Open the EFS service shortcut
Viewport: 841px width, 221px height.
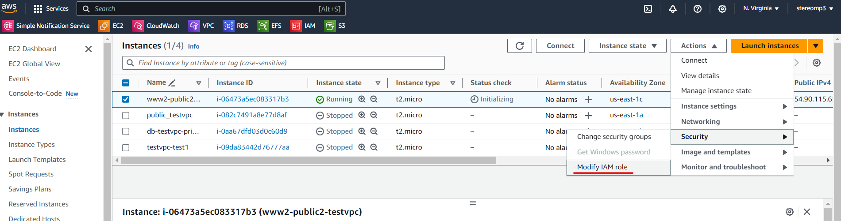point(270,26)
